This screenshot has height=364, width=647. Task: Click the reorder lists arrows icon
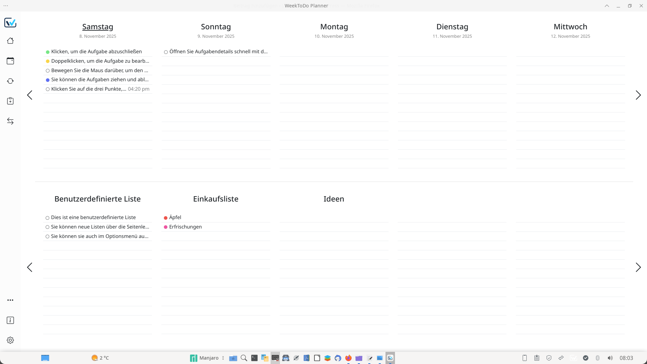pyautogui.click(x=10, y=121)
